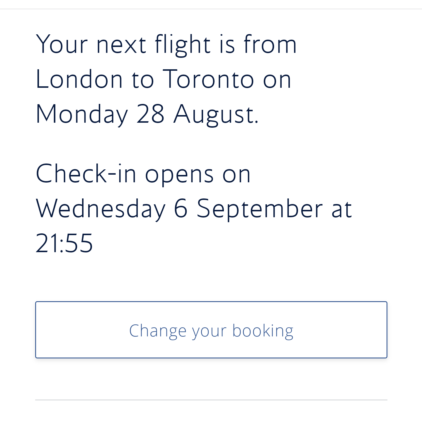Click the word opens in check-in message
This screenshot has height=423, width=422.
(179, 175)
